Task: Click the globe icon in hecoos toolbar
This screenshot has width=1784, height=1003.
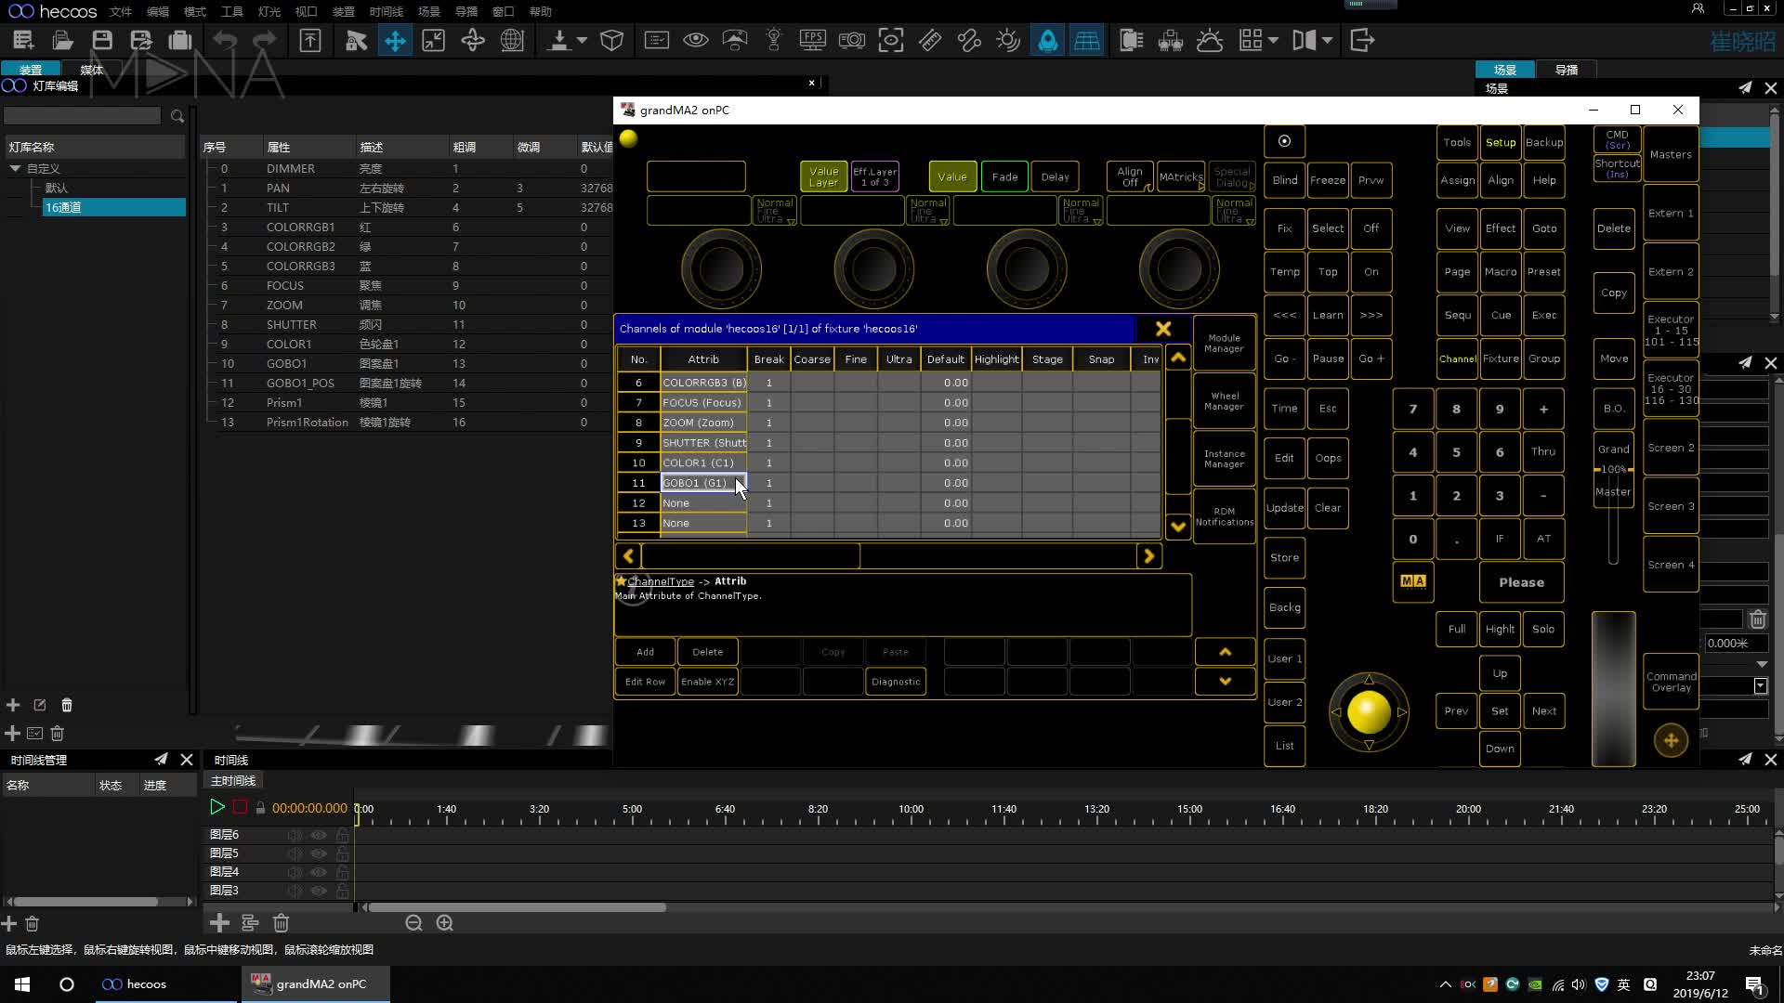Action: [x=512, y=40]
